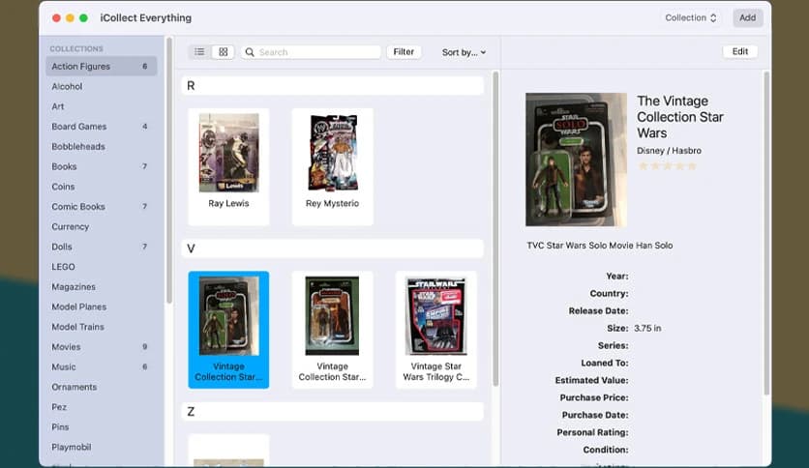Click the 'Disney / Hasbro' text
This screenshot has width=809, height=468.
(x=669, y=151)
